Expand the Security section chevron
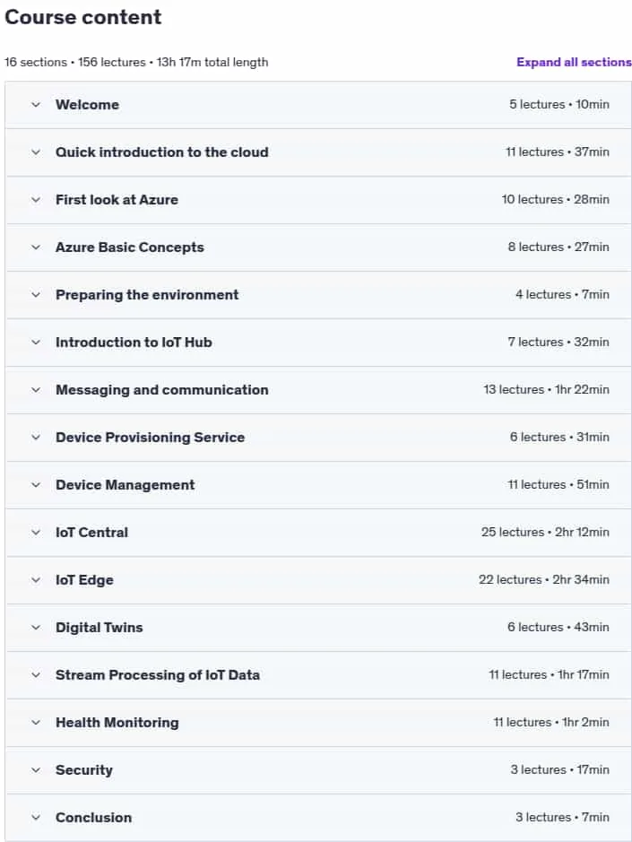 (x=36, y=770)
